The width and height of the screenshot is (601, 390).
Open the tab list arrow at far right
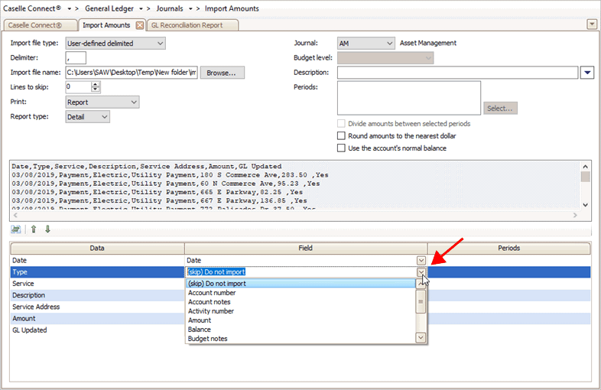point(592,24)
